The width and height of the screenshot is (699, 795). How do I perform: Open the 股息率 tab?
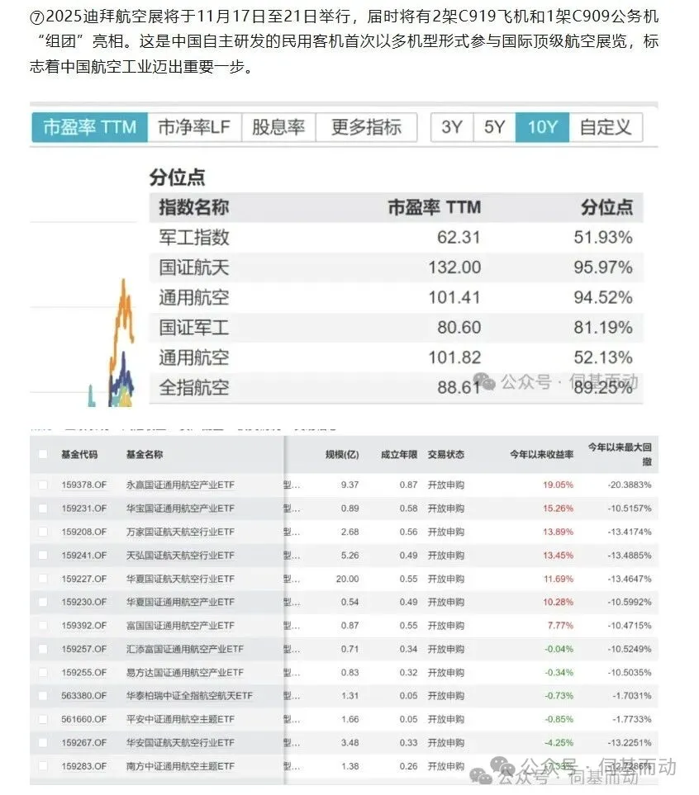click(278, 127)
